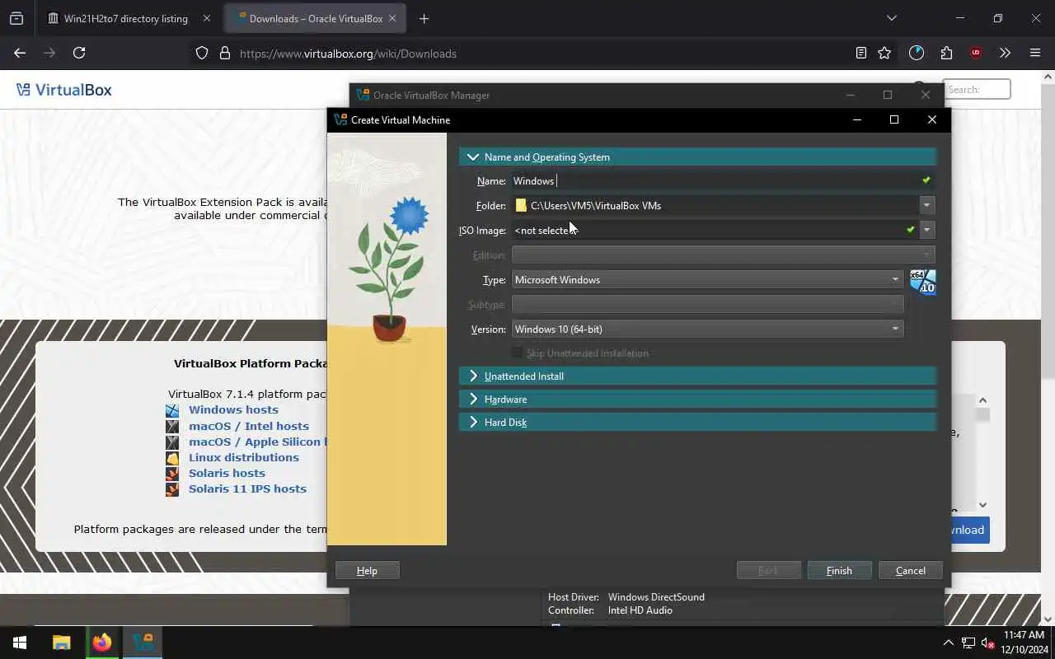Click the padlock site security icon

point(224,54)
